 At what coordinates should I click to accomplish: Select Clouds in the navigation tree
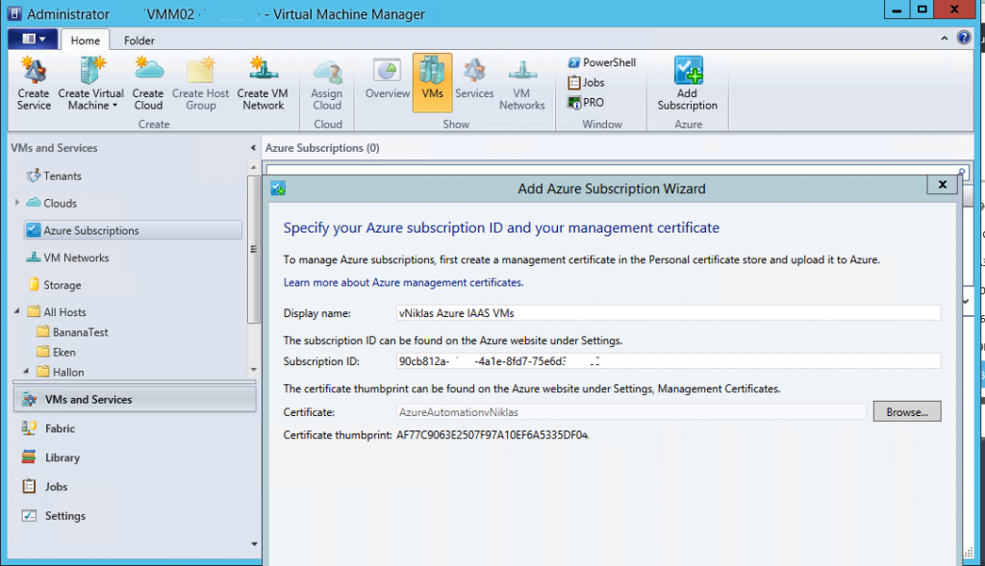tap(61, 204)
